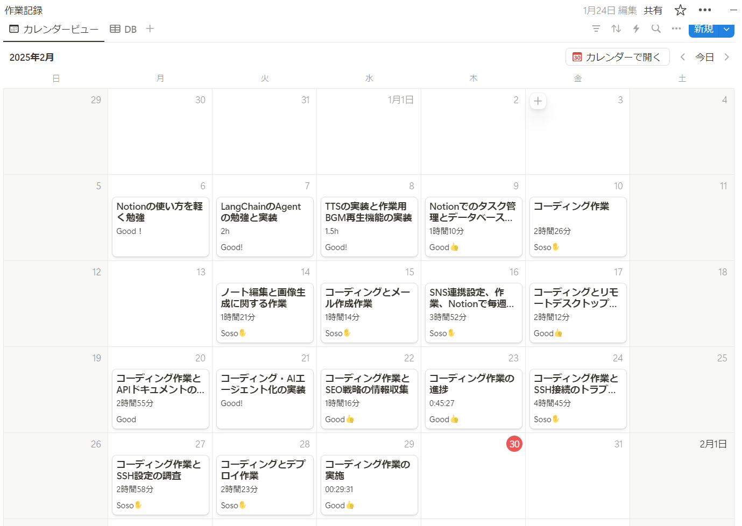Image resolution: width=742 pixels, height=526 pixels.
Task: Click the 作業記録 page title
Action: click(24, 10)
